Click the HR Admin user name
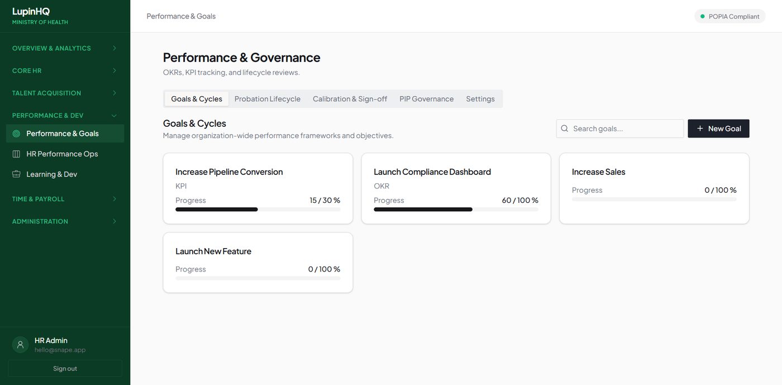This screenshot has height=385, width=782. [51, 340]
